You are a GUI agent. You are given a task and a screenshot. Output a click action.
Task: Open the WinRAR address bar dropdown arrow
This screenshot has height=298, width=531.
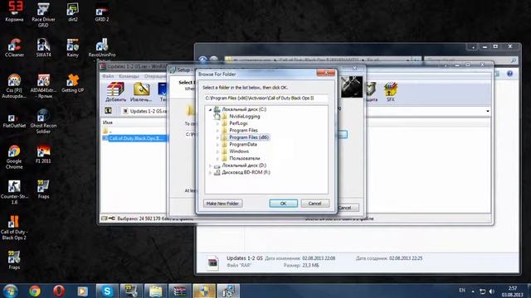(x=487, y=111)
